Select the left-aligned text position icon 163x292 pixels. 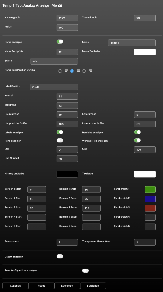coord(67,70)
